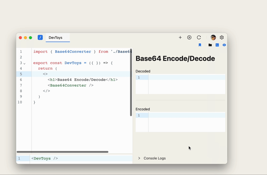Open the folder files icon
Viewport: 267px width, 175px height.
(x=210, y=45)
